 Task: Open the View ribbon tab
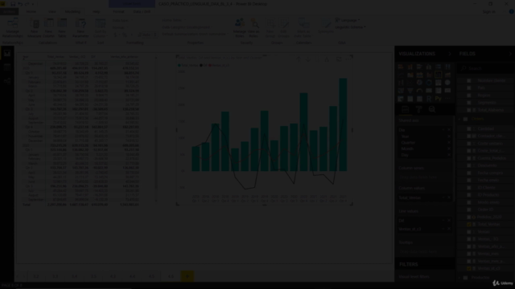[x=51, y=11]
